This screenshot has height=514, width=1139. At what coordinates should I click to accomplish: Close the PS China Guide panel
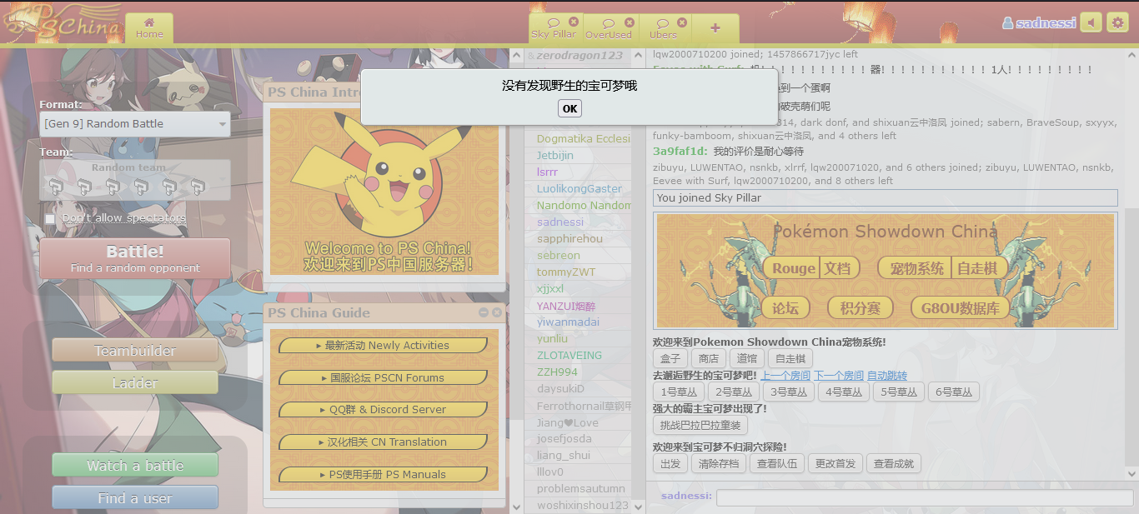pyautogui.click(x=497, y=312)
